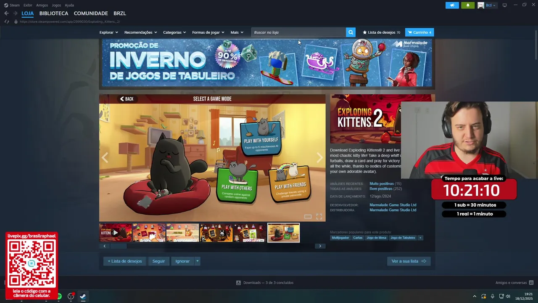Image resolution: width=538 pixels, height=303 pixels.
Task: Click the Ignorar button
Action: pos(182,261)
